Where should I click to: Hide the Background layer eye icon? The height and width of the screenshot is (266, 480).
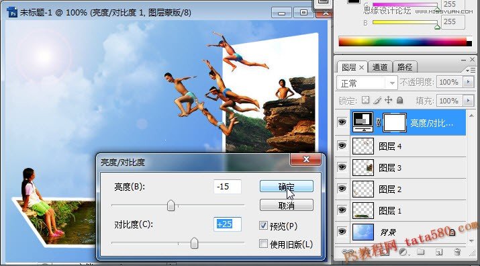pyautogui.click(x=342, y=232)
